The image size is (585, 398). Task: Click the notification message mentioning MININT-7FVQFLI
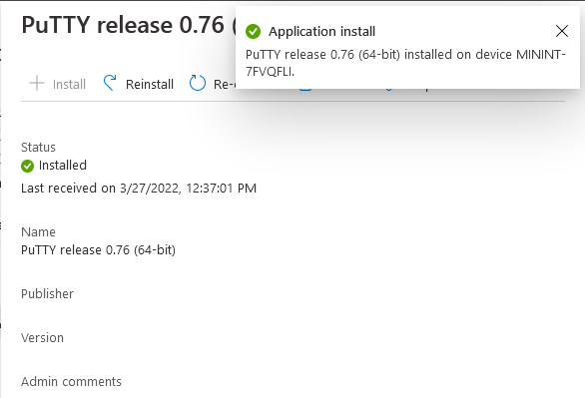point(405,63)
